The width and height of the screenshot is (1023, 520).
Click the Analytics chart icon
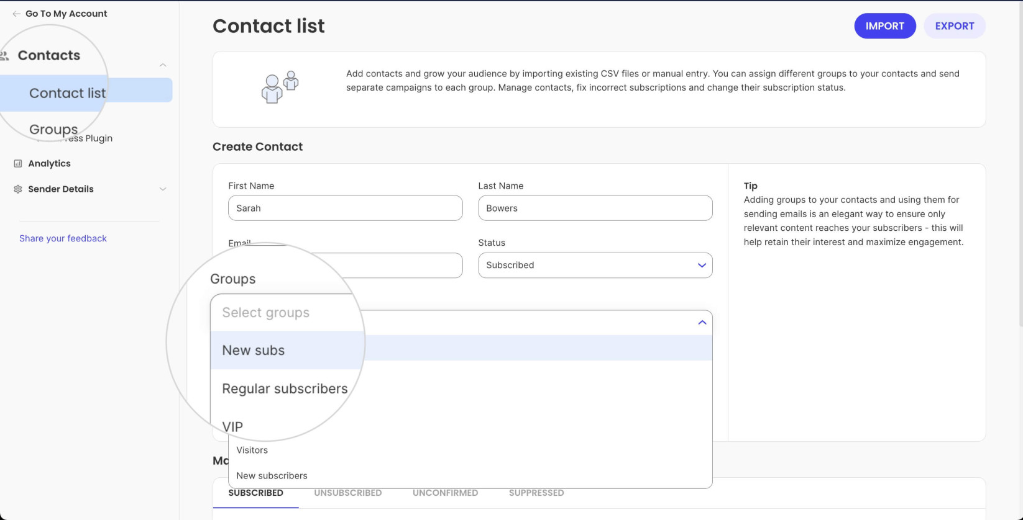click(18, 164)
